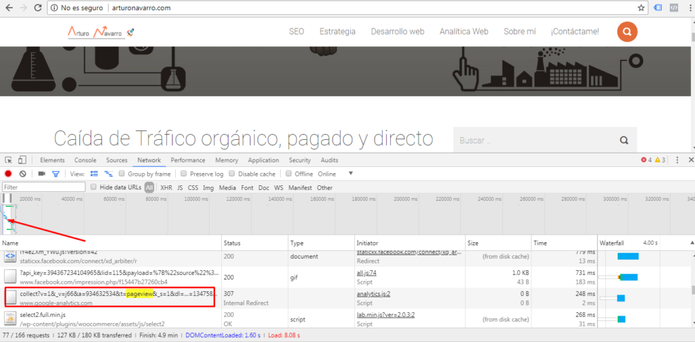Click the browser address bar URL
The width and height of the screenshot is (695, 342).
click(x=141, y=8)
